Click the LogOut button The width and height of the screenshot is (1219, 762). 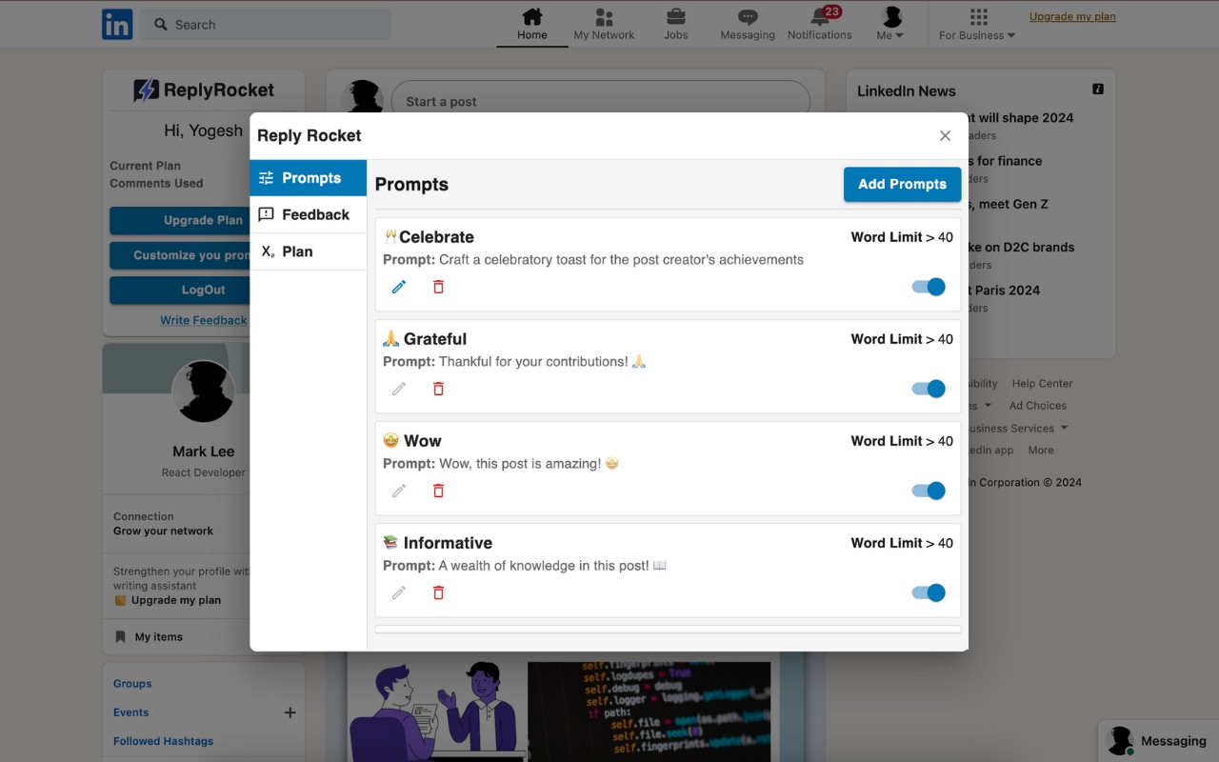pyautogui.click(x=180, y=290)
